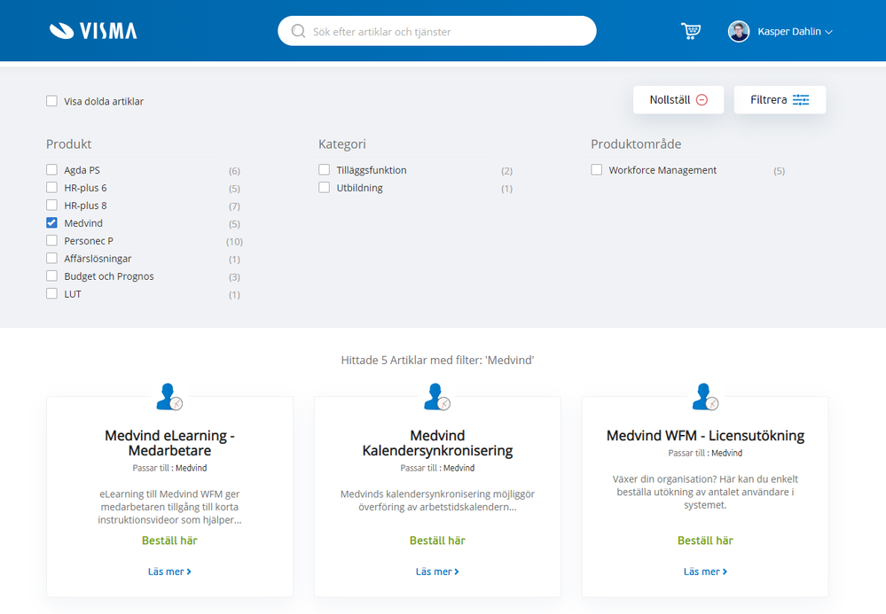Check the Personec P filter
886x614 pixels.
point(52,240)
